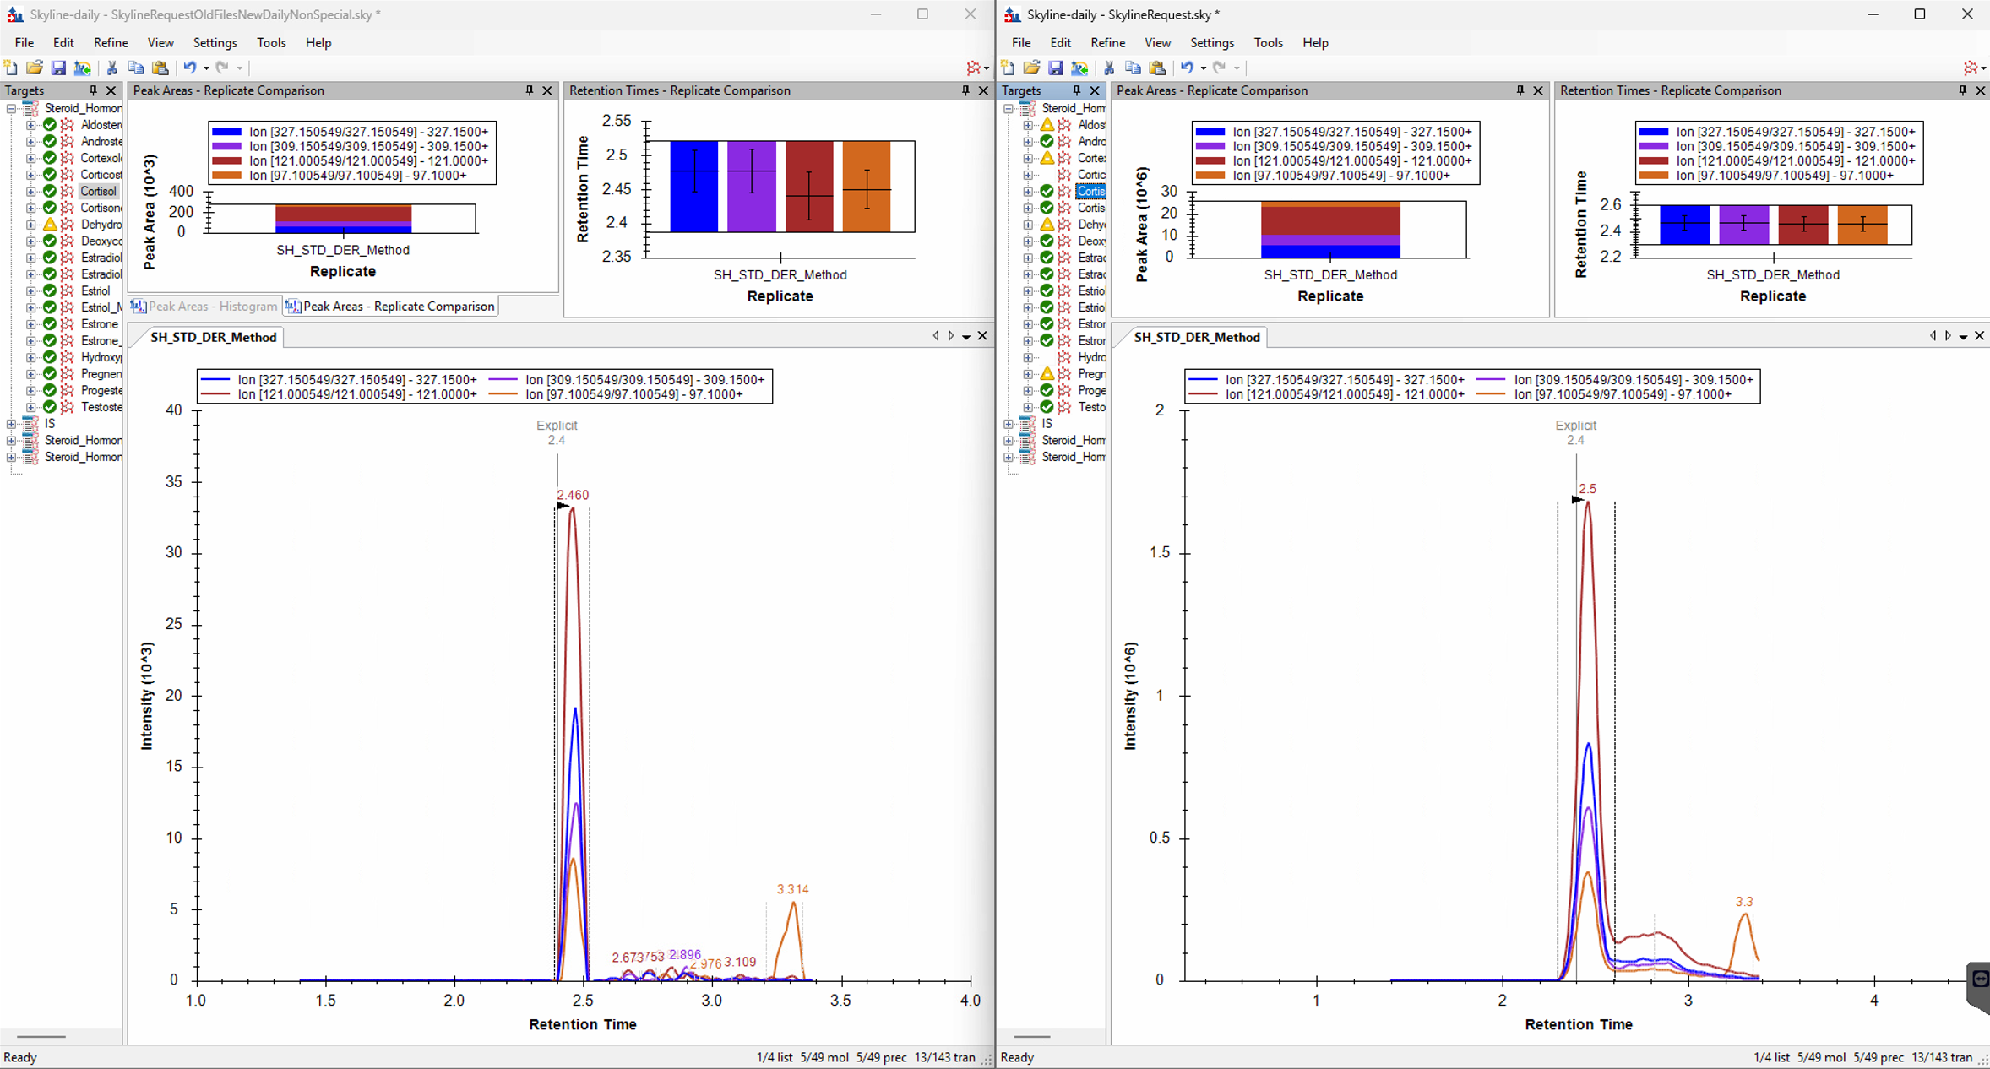Click the Paste icon in left window toolbar

(160, 68)
